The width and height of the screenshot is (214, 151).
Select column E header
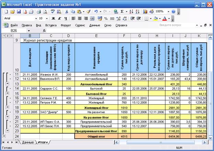click(97, 36)
